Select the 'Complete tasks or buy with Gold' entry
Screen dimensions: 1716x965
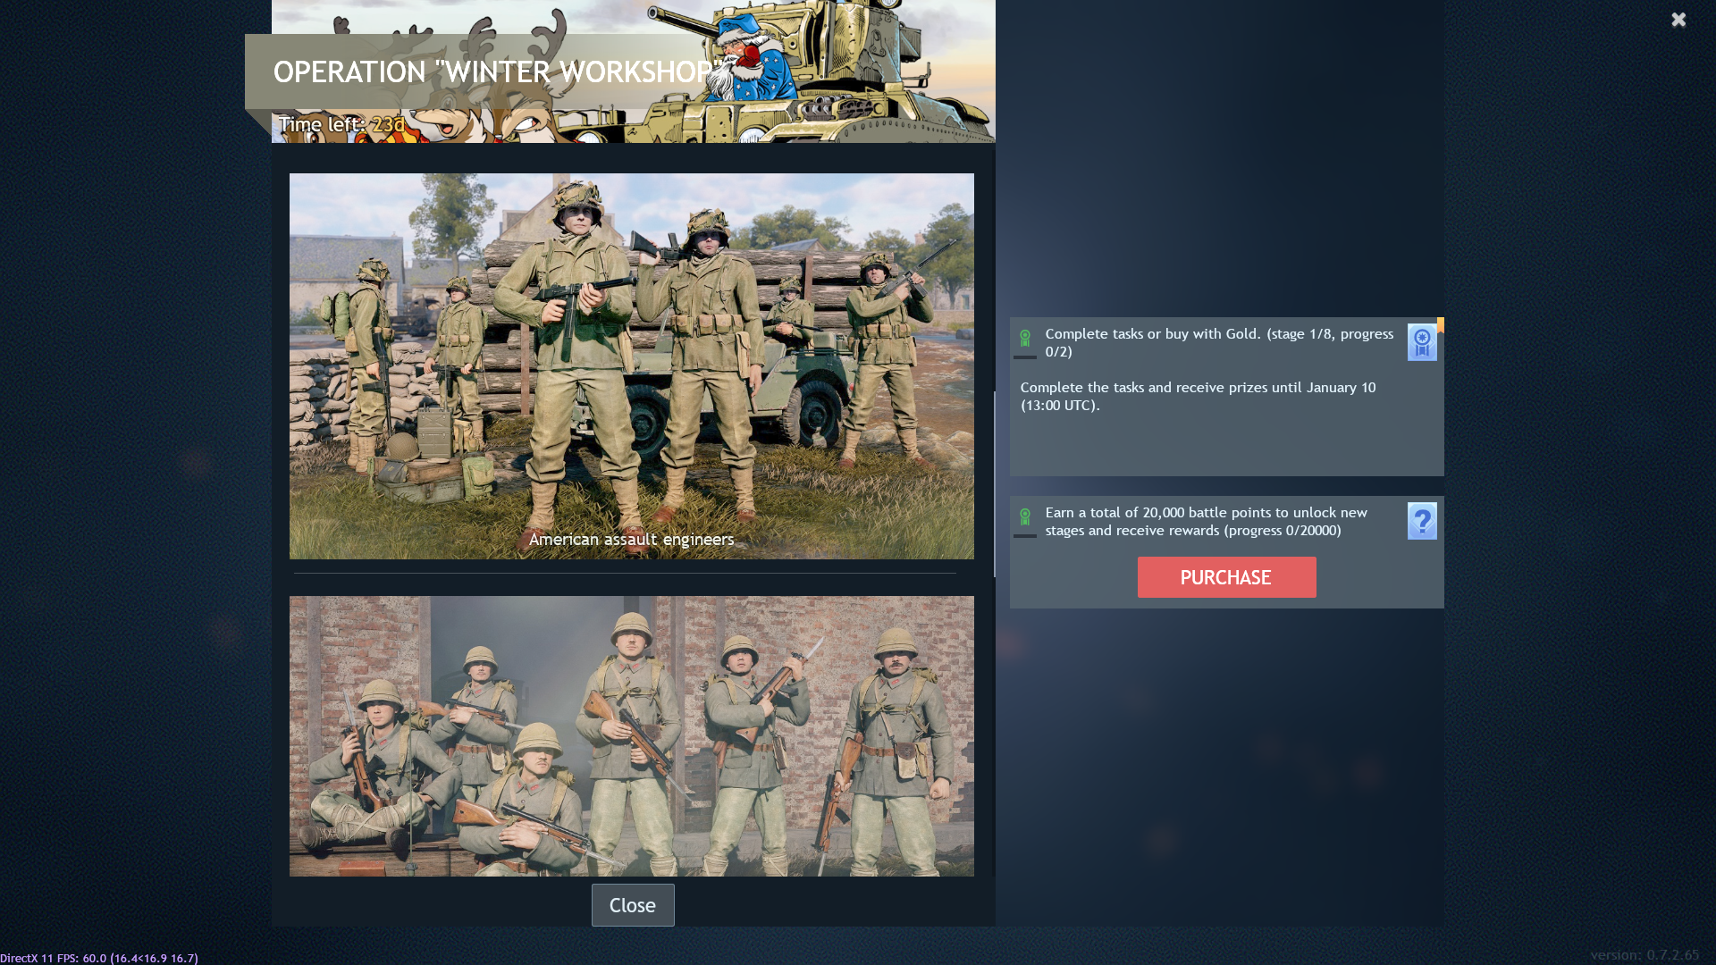(x=1219, y=342)
